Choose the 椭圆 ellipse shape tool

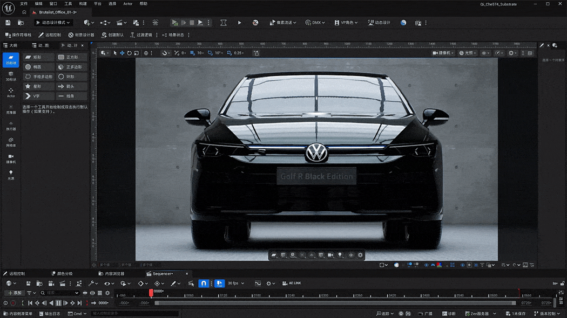(38, 67)
